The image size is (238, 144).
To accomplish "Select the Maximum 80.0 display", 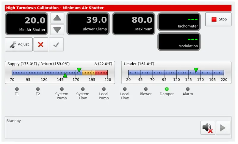I will pyautogui.click(x=134, y=24).
